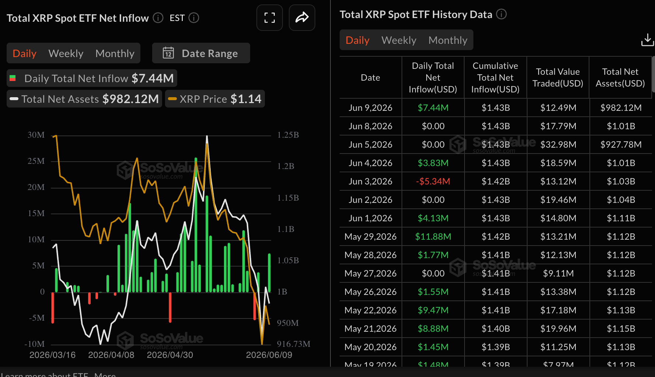Click the 2026/06/09 chart axis label
This screenshot has width=655, height=377.
269,355
